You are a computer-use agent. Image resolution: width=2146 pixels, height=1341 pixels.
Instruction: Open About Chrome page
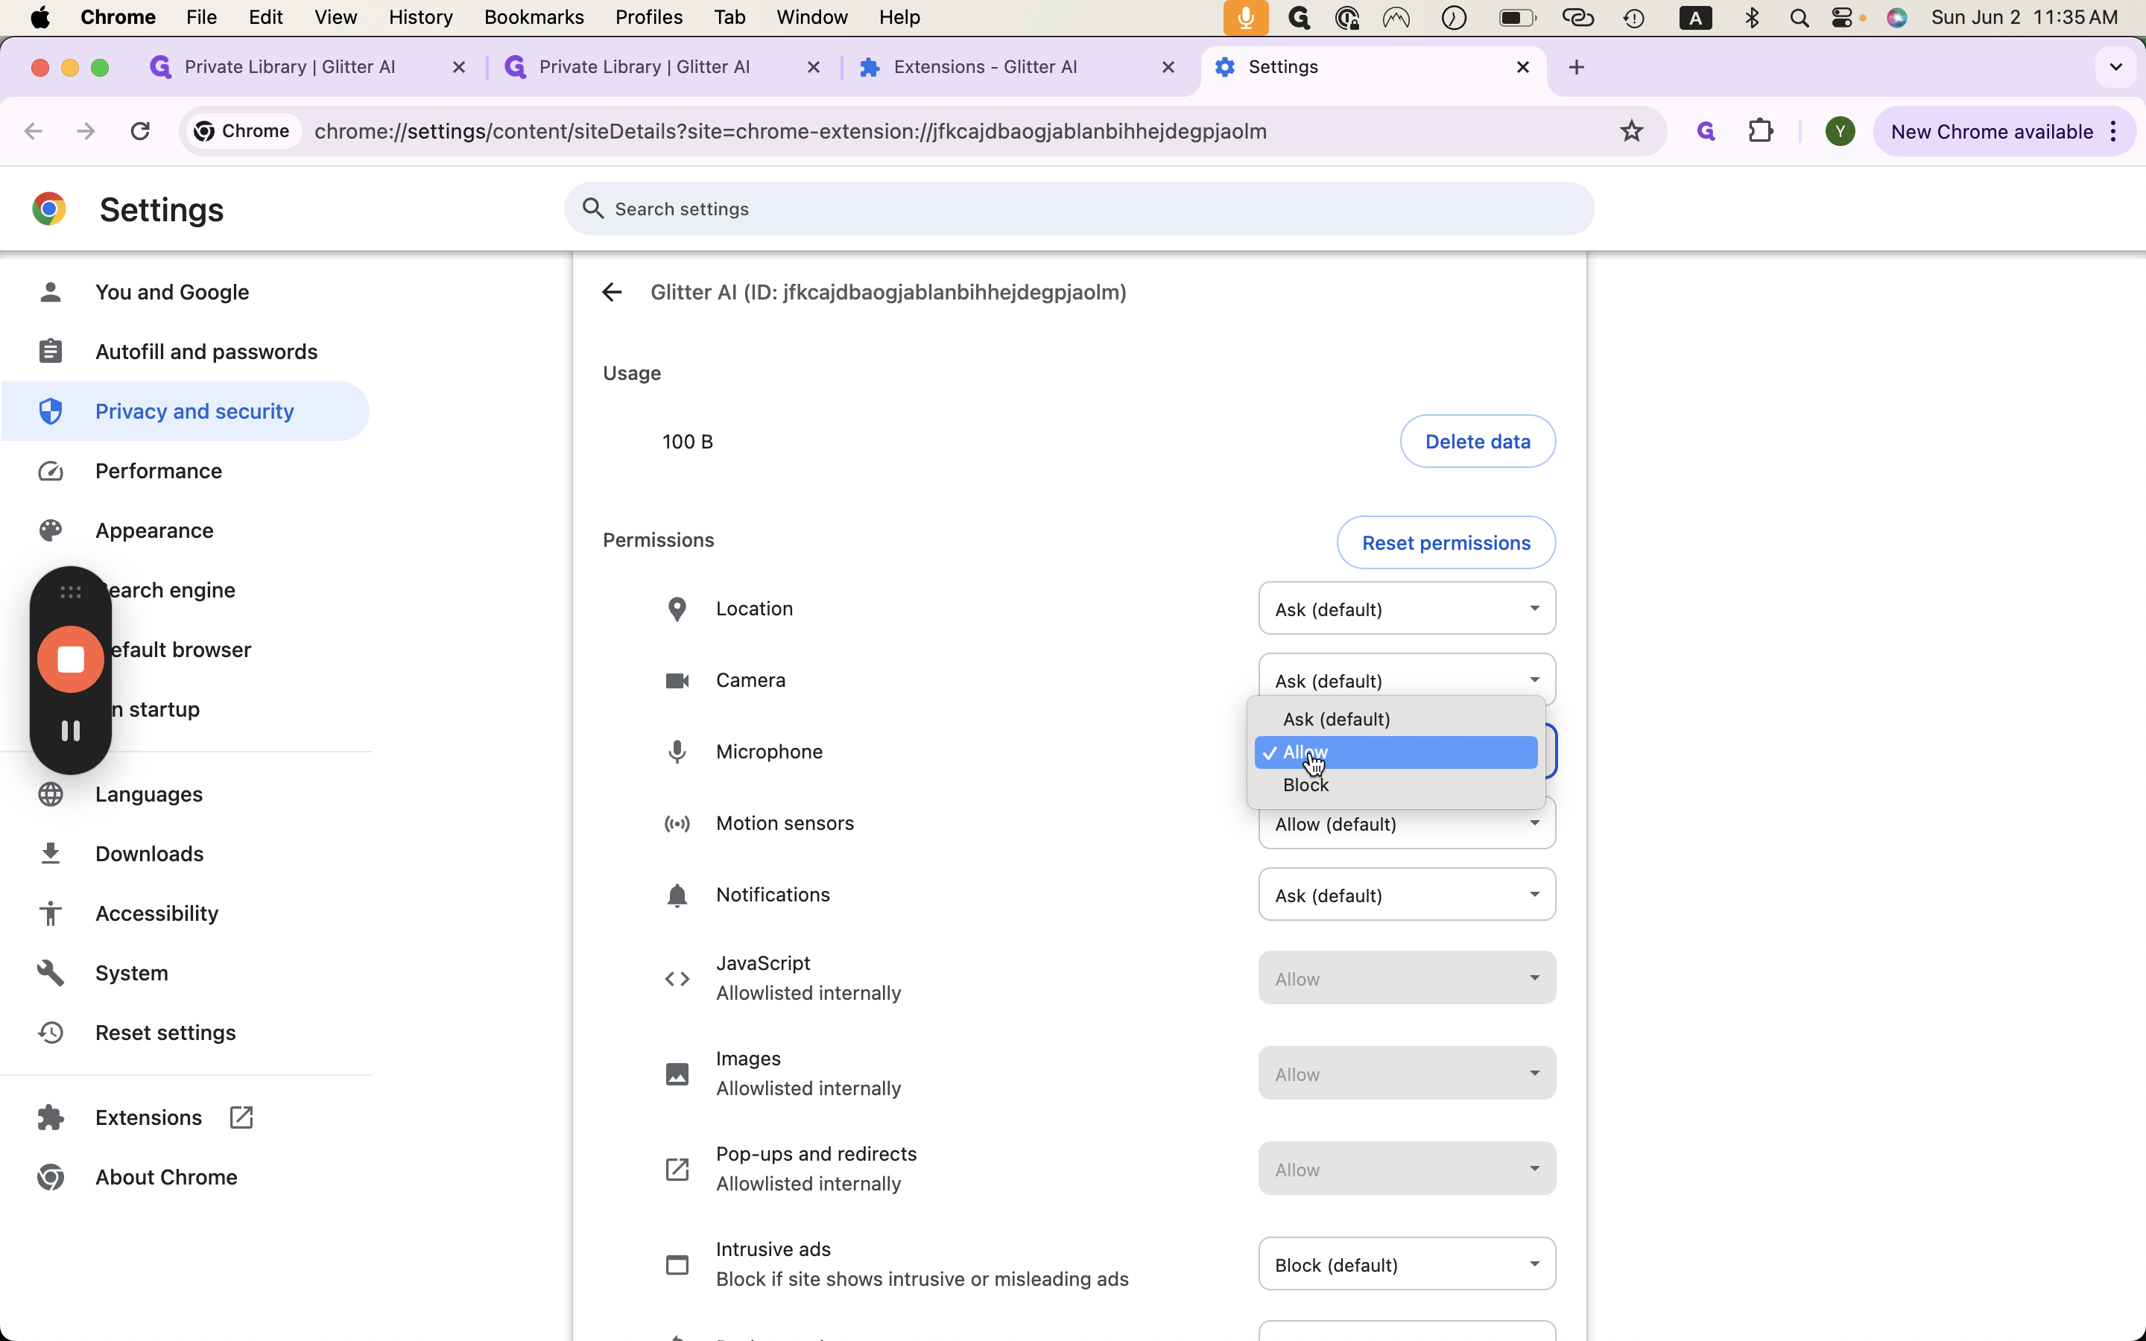[x=186, y=1177]
